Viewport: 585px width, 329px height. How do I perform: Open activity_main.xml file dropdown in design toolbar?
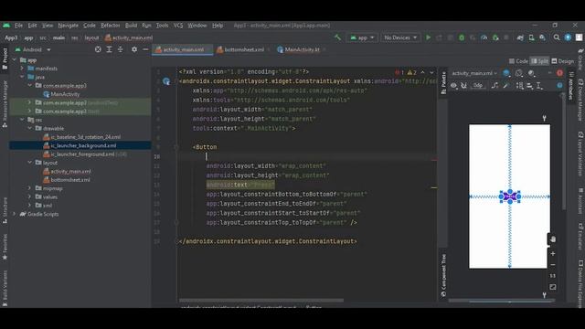click(x=474, y=73)
